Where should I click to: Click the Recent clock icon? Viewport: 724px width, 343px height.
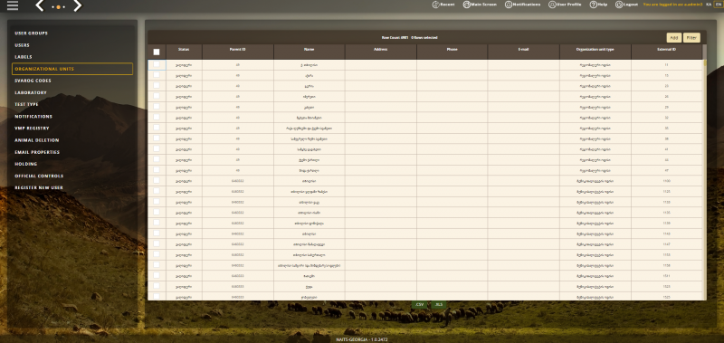435,5
